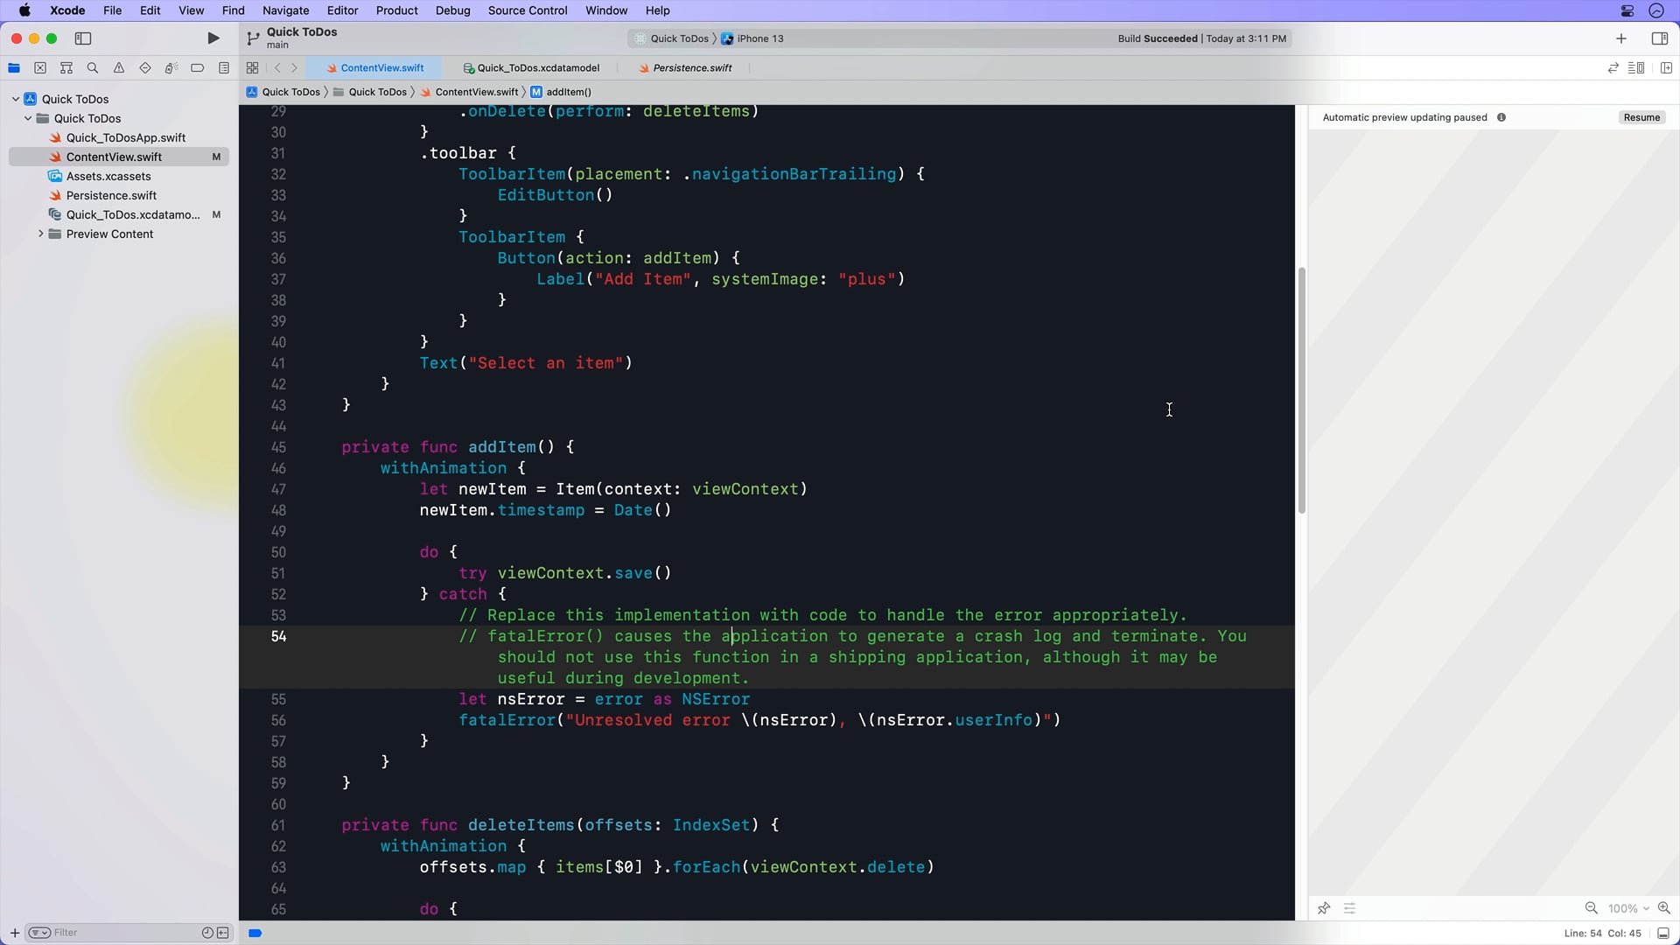
Task: Zoom out the preview canvas
Action: (x=1592, y=908)
